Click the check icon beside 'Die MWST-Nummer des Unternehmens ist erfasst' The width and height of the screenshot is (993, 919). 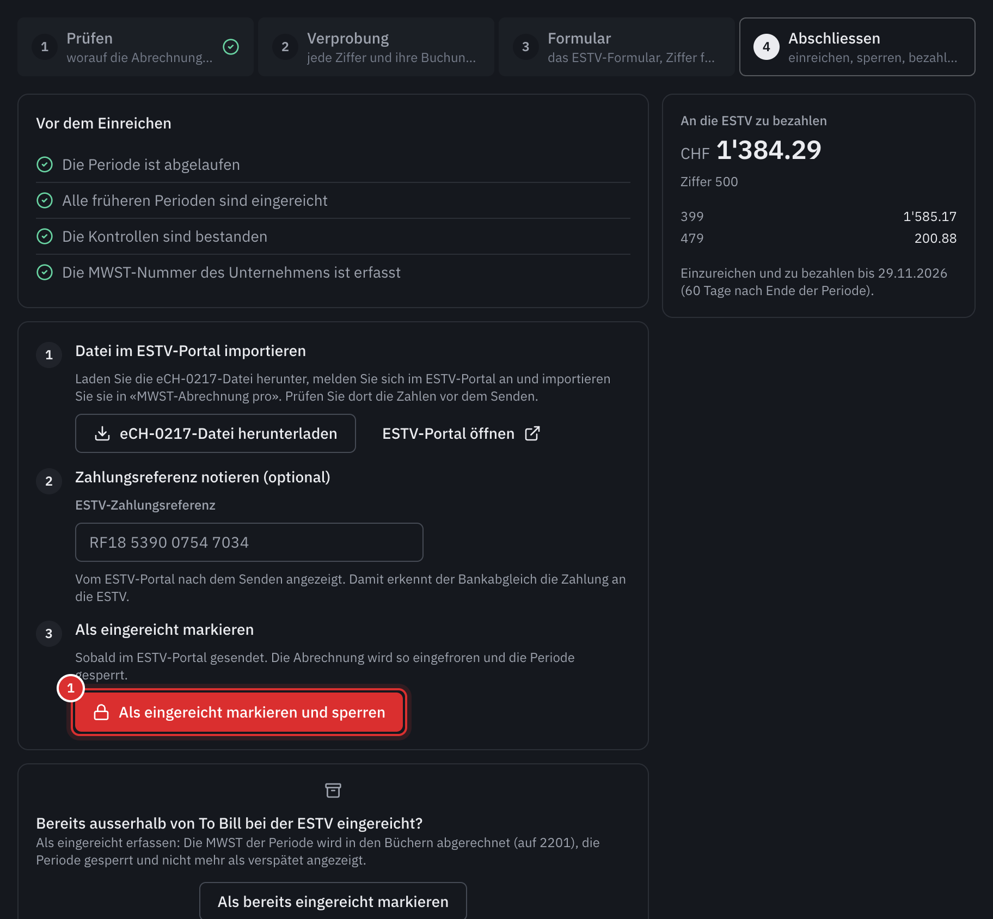pyautogui.click(x=45, y=272)
